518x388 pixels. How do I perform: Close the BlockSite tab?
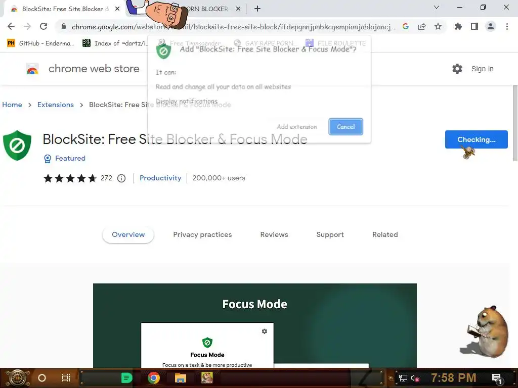117,9
